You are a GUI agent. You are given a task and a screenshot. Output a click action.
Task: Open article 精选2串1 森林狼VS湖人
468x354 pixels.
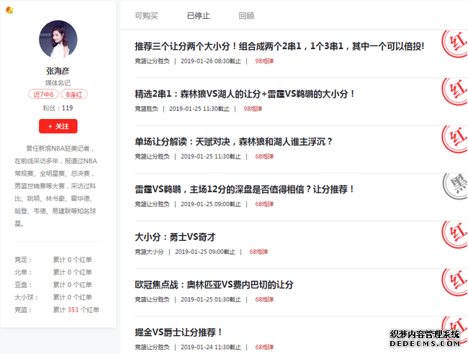point(245,94)
